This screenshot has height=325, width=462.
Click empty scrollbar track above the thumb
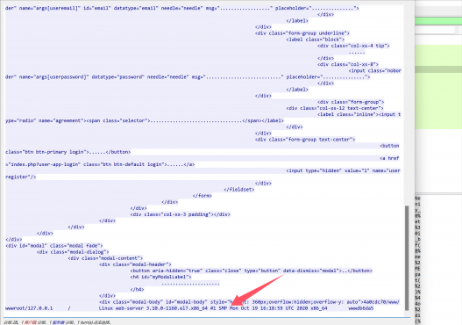407,104
